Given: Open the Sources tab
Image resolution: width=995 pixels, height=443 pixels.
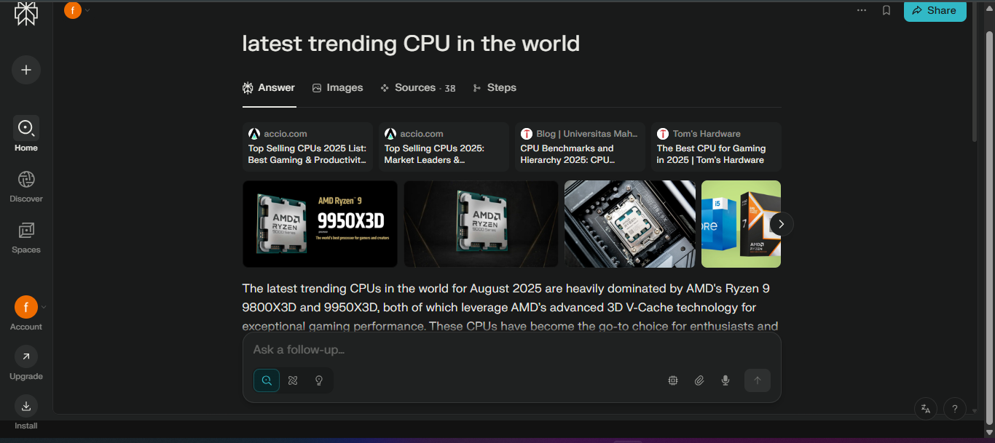Looking at the screenshot, I should point(418,87).
